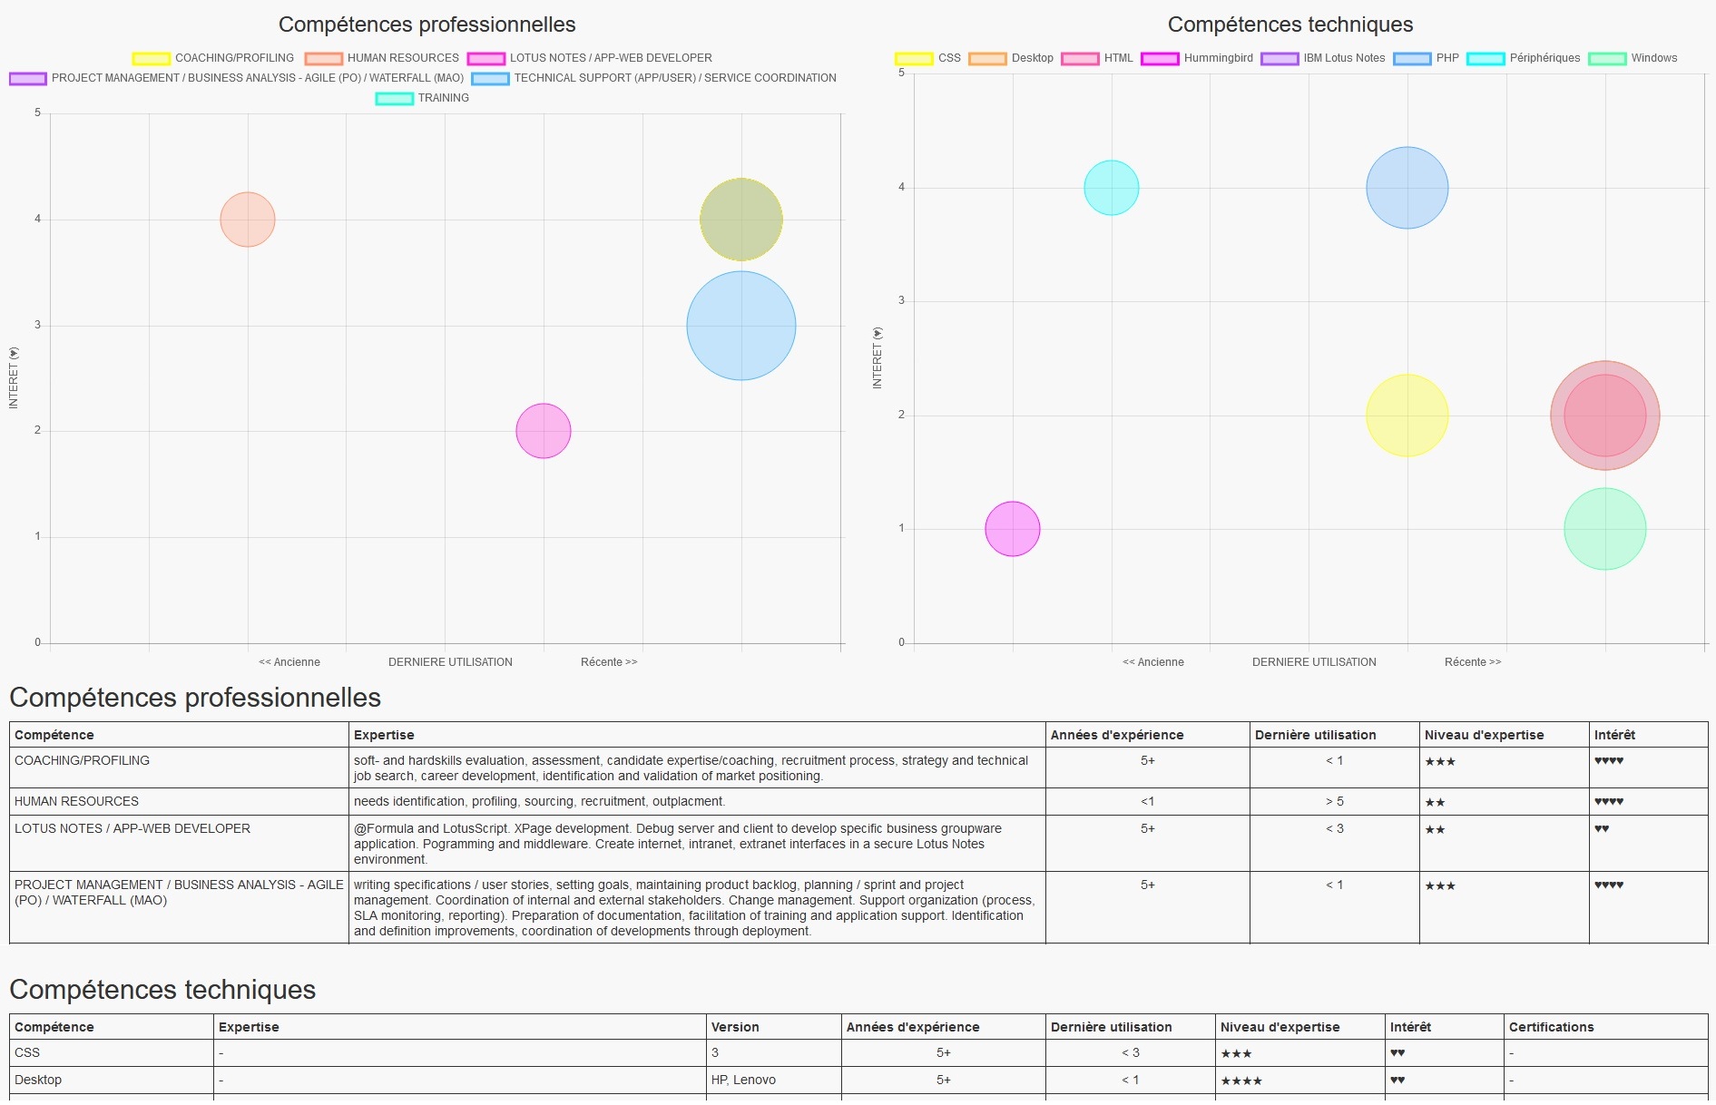Click the 'needs identification, profiling, sourcing' expertise text
The width and height of the screenshot is (1716, 1105).
(539, 802)
